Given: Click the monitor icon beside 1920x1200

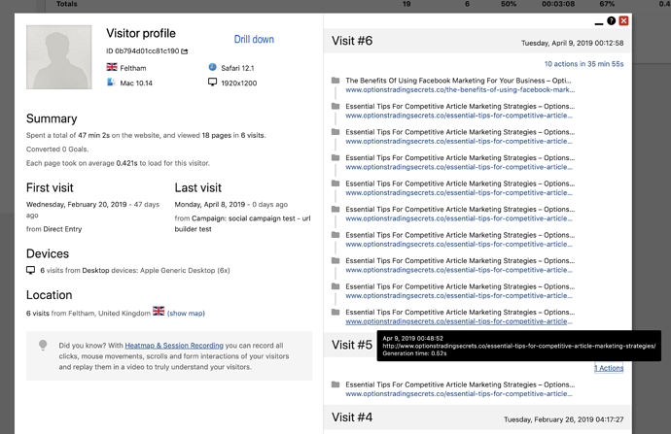Looking at the screenshot, I should [x=212, y=82].
